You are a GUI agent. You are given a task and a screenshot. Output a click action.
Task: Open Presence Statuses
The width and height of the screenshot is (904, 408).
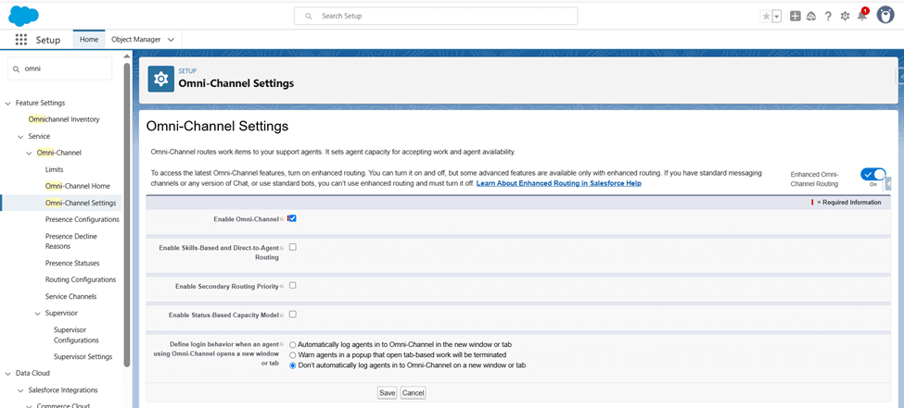tap(72, 263)
